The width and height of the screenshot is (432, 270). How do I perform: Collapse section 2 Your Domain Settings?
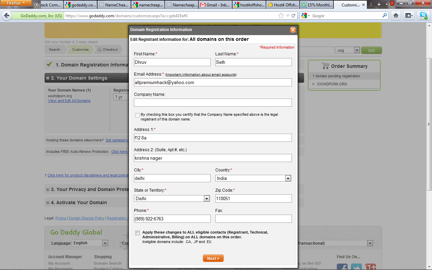tap(48, 78)
